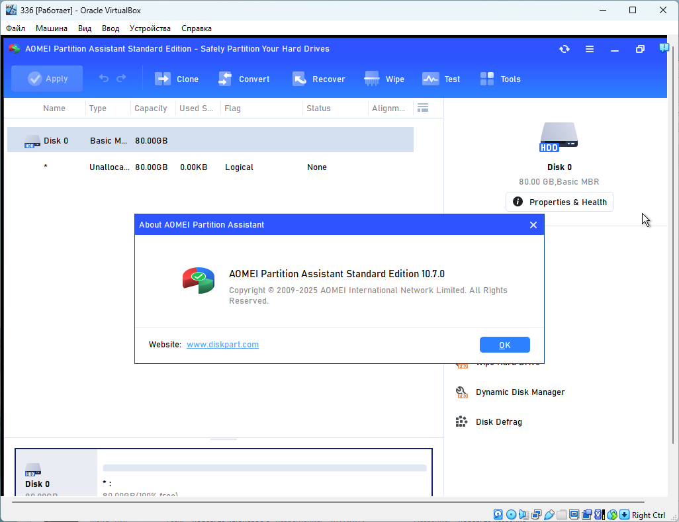
Task: Open the Wipe tool
Action: tap(384, 79)
